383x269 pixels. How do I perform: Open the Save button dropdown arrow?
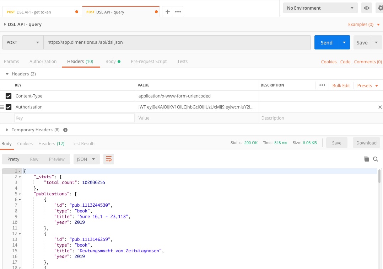(x=376, y=43)
